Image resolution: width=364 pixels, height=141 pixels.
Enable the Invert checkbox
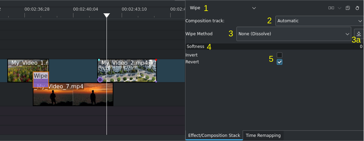pos(280,55)
